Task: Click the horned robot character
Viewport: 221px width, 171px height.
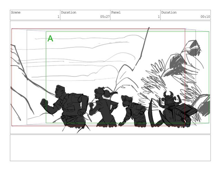Action: [x=173, y=109]
